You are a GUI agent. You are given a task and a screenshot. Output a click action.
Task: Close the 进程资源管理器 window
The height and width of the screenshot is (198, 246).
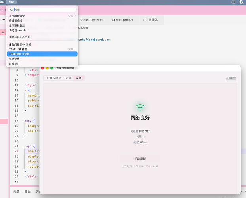click(x=42, y=68)
